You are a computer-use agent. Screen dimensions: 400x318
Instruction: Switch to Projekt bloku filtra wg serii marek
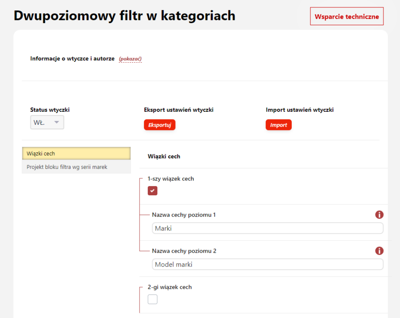[x=76, y=167]
